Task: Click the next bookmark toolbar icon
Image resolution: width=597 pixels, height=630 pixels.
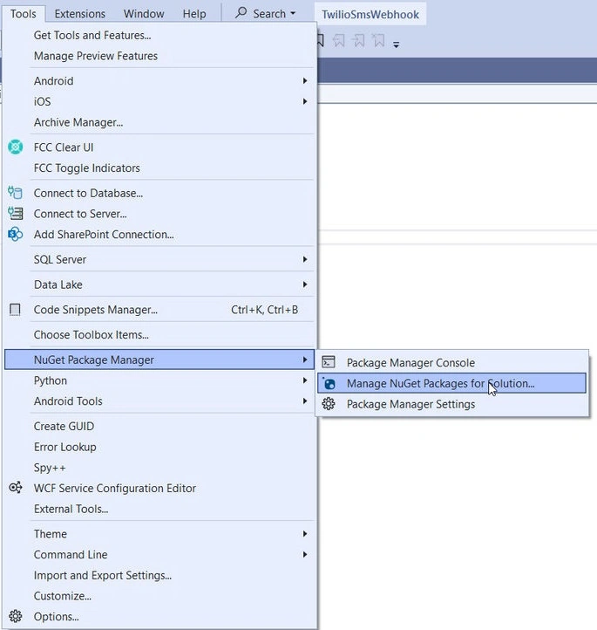Action: 359,41
